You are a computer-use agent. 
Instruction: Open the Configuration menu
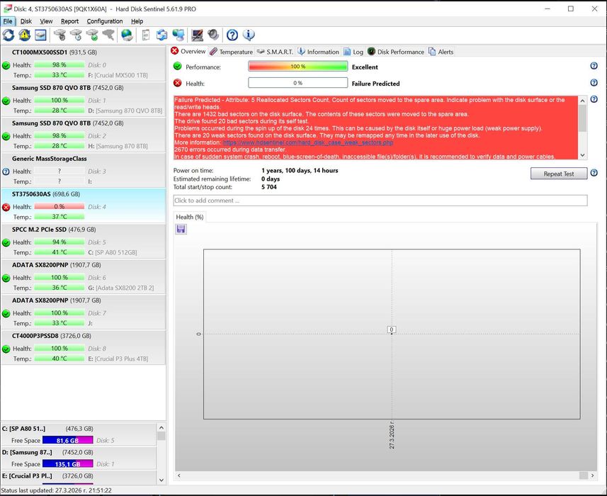click(105, 21)
